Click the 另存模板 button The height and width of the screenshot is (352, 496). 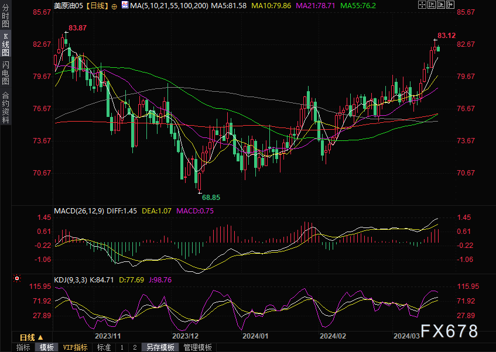pyautogui.click(x=160, y=347)
